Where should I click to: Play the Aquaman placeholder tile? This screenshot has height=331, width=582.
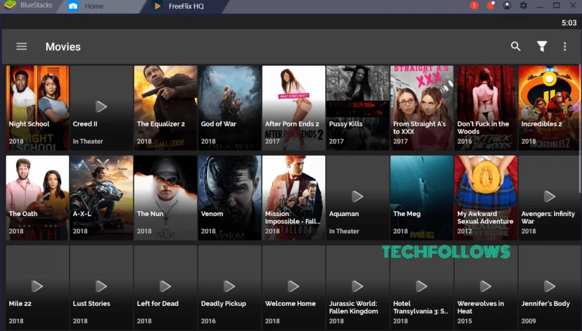(x=358, y=198)
